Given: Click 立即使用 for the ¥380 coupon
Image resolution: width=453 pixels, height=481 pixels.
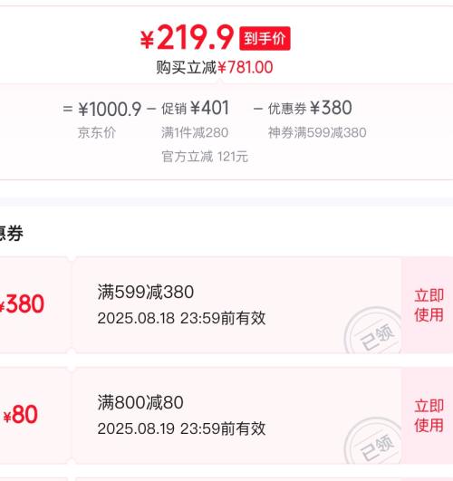Looking at the screenshot, I should pyautogui.click(x=429, y=305).
